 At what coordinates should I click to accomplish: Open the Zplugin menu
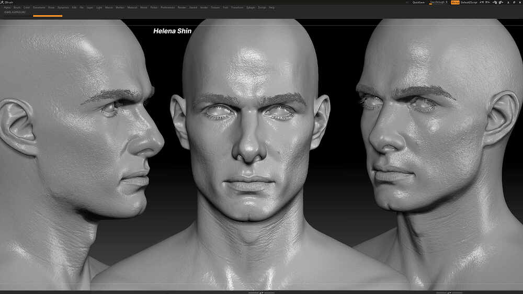click(x=251, y=7)
